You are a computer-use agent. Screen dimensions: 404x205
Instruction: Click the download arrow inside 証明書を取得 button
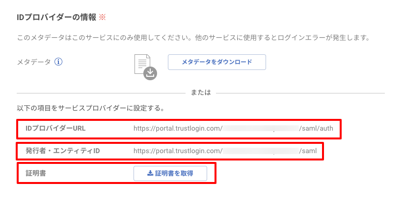(x=150, y=173)
